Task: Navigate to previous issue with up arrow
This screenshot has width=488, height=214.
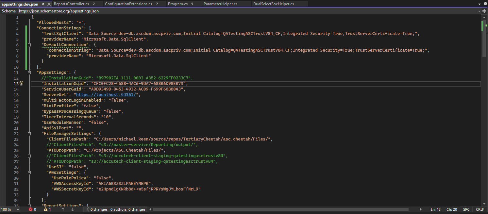Action: tap(63, 209)
